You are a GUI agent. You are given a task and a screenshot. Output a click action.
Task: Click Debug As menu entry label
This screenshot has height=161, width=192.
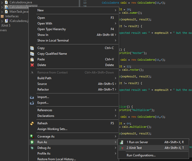[x=44, y=148]
